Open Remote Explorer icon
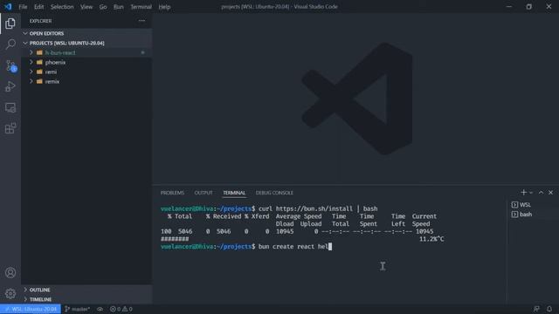This screenshot has height=314, width=559. 10,107
